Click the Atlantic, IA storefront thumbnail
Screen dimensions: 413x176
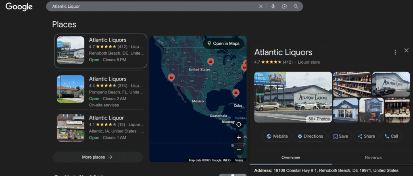71,128
